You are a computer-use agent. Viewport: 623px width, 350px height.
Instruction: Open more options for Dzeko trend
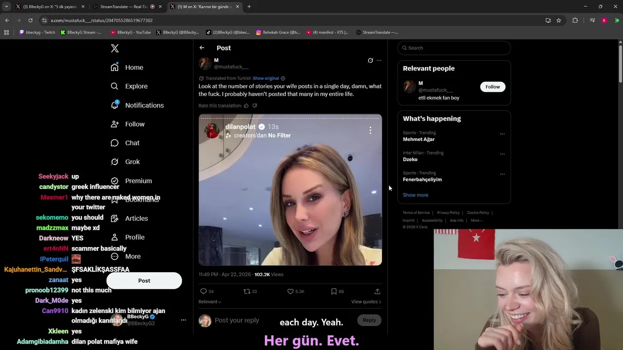click(x=502, y=154)
